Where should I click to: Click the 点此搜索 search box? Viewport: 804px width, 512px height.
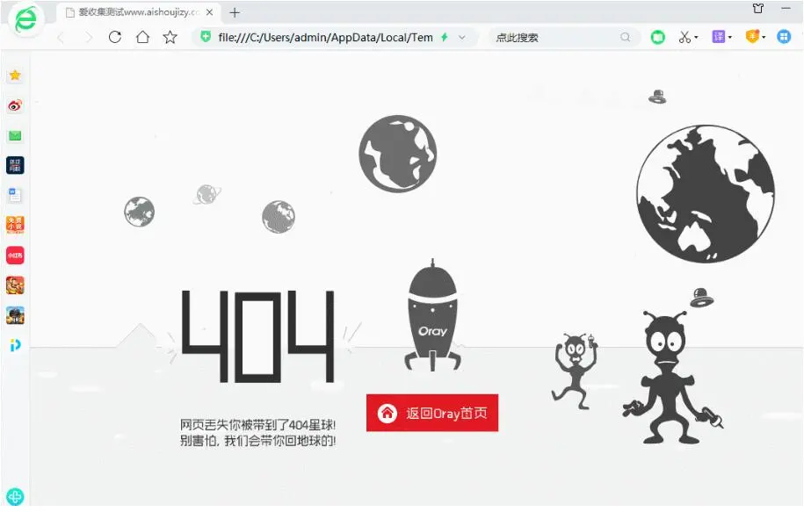[x=554, y=37]
